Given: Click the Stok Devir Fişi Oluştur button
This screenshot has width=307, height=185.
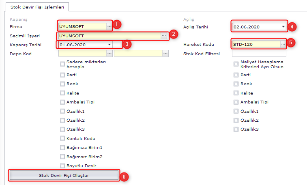Looking at the screenshot, I should tap(64, 175).
